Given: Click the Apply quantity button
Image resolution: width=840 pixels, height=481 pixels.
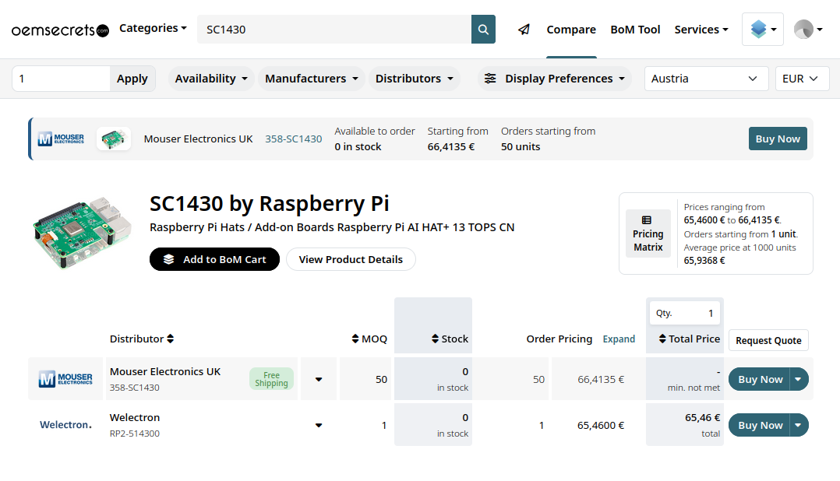Looking at the screenshot, I should point(132,79).
